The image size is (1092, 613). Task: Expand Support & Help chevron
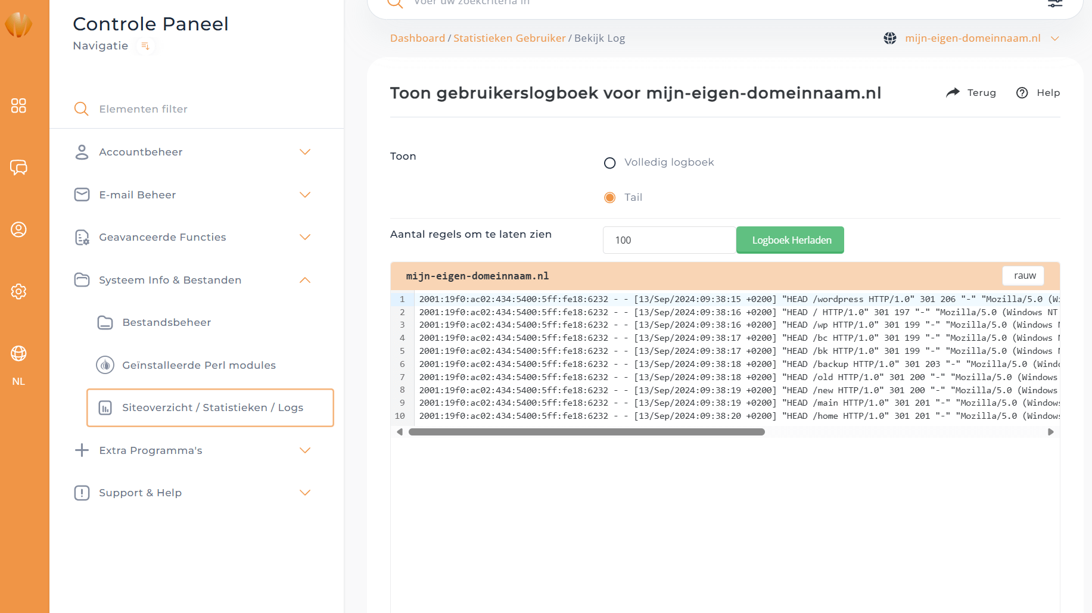click(305, 493)
